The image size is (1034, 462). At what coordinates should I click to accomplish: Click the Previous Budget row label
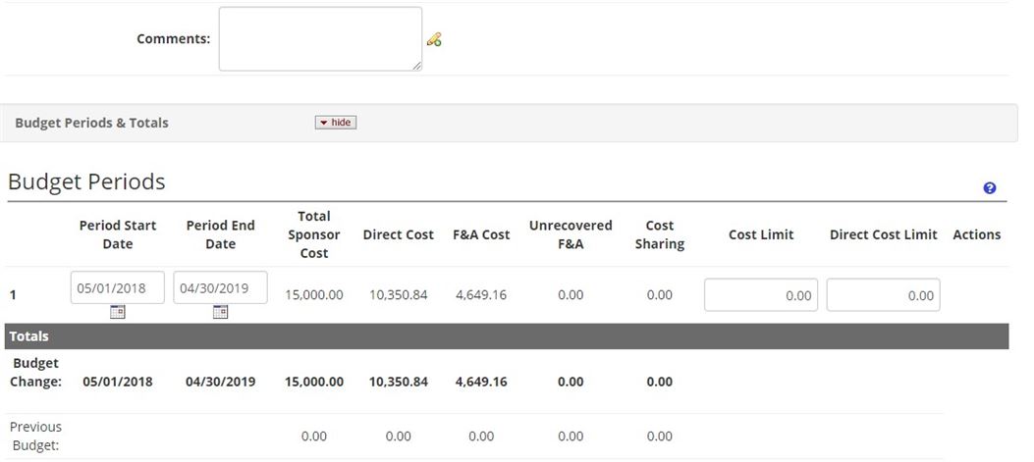35,436
